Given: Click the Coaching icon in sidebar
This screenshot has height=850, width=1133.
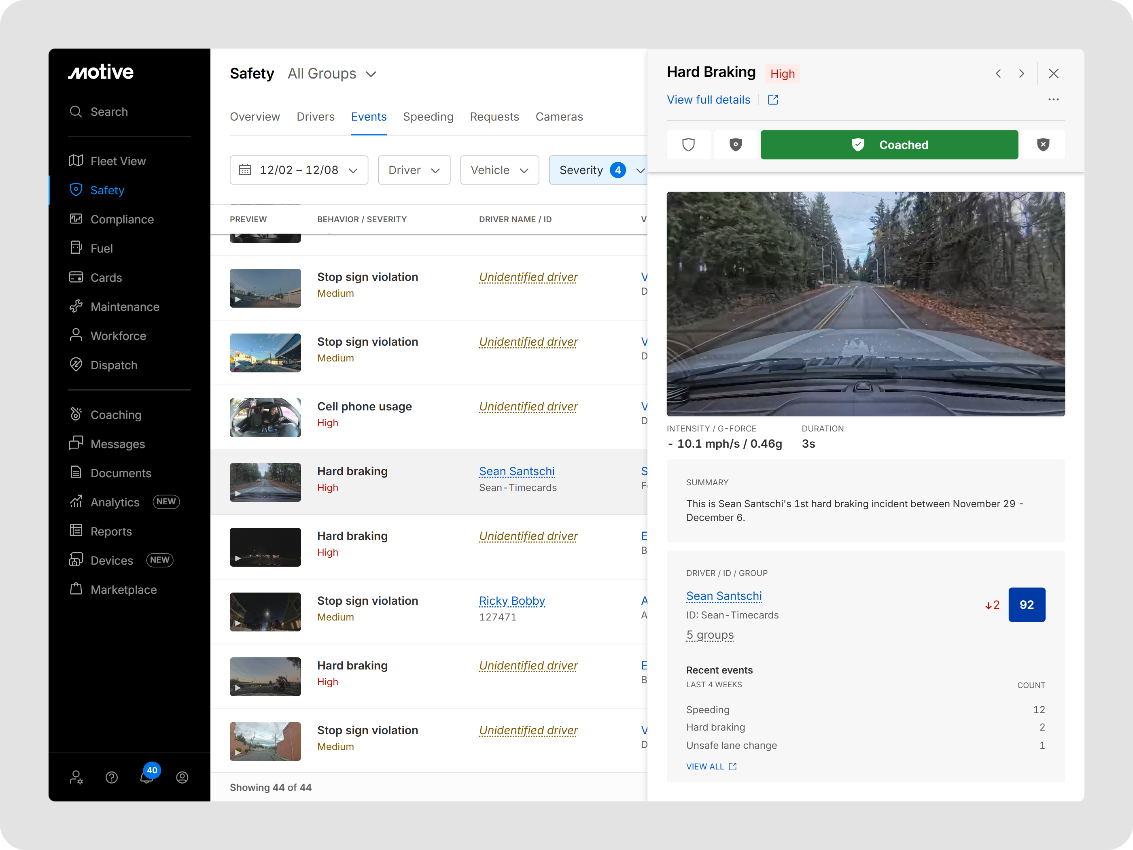Looking at the screenshot, I should point(76,414).
